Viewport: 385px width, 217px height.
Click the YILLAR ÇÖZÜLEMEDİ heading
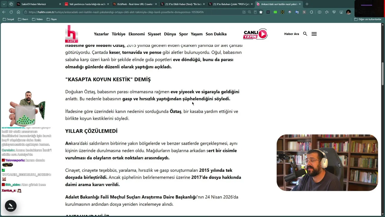91,131
